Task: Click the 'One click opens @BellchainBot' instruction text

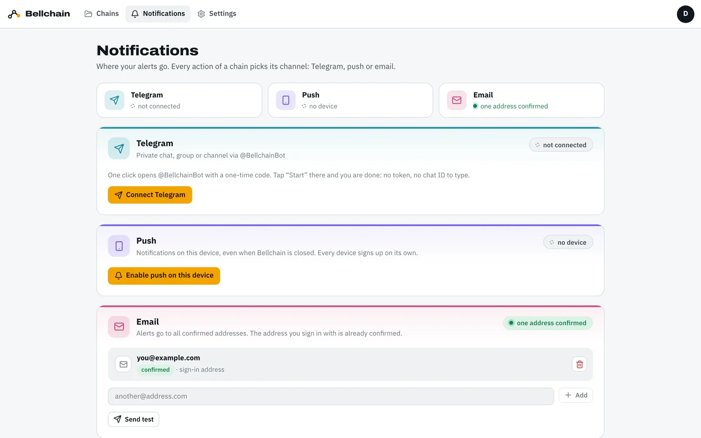Action: tap(289, 175)
